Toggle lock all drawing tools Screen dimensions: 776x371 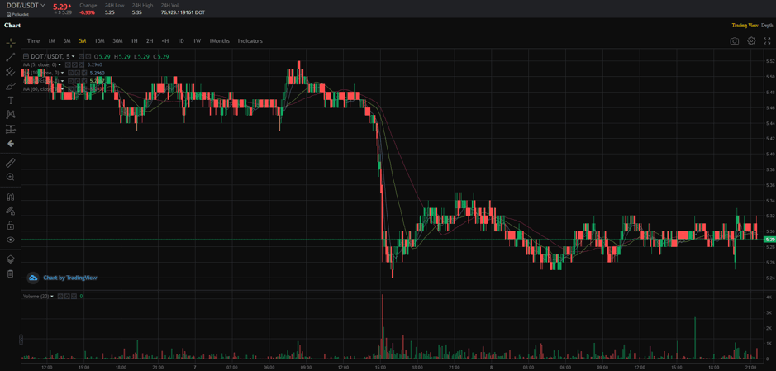pos(11,226)
